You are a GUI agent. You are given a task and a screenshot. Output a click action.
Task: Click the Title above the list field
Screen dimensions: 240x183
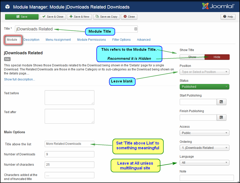[x=69, y=144]
